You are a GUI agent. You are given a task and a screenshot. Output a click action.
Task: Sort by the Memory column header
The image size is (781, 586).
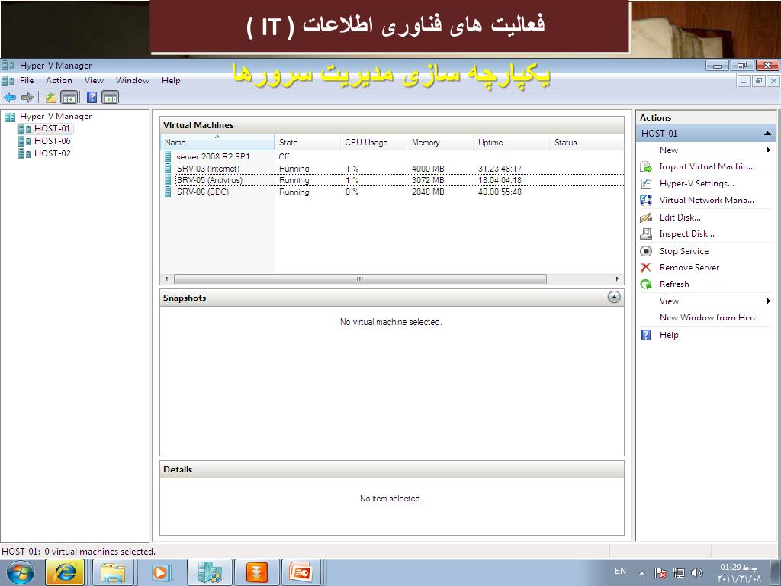pyautogui.click(x=440, y=142)
